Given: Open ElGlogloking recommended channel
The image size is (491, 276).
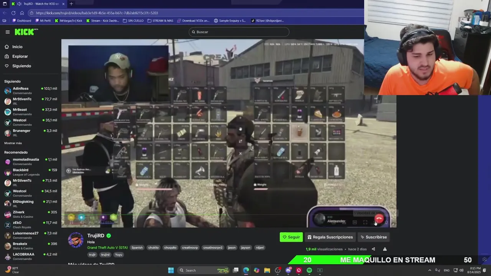Looking at the screenshot, I should point(31,204).
